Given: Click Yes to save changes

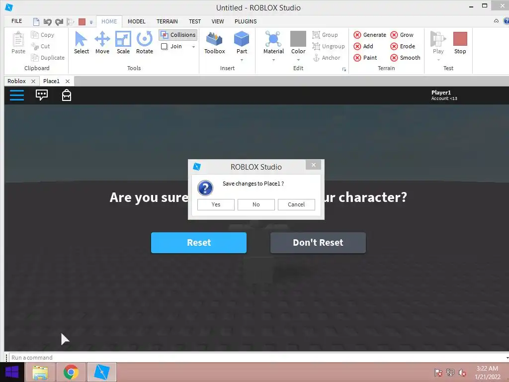Looking at the screenshot, I should pyautogui.click(x=216, y=204).
